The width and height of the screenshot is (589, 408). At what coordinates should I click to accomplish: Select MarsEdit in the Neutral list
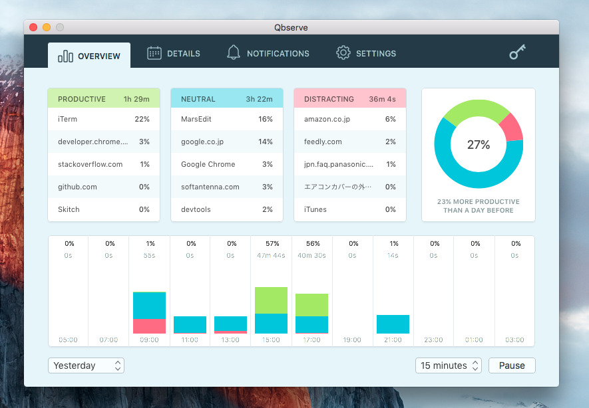[226, 119]
